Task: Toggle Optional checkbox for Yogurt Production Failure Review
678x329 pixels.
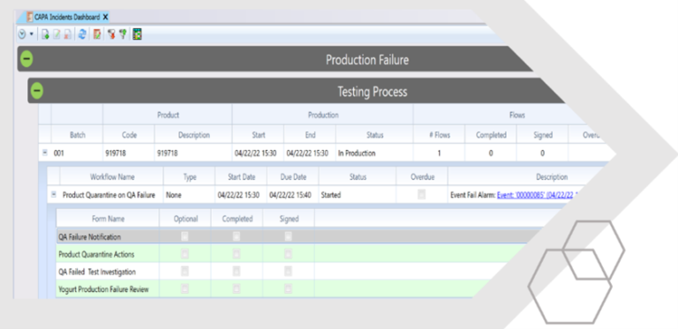Action: 185,288
